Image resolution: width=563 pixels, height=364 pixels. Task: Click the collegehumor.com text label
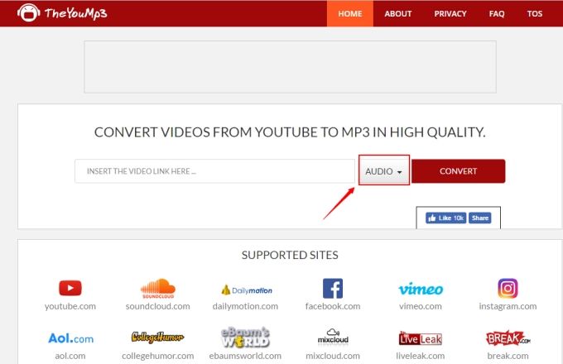click(x=157, y=356)
